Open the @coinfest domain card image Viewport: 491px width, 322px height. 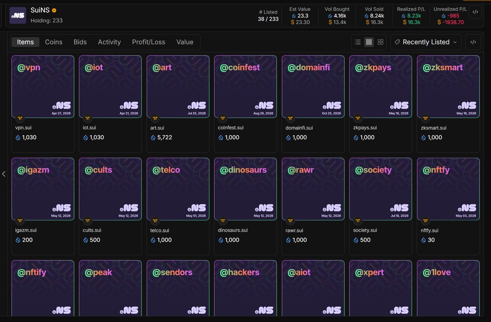tap(245, 87)
